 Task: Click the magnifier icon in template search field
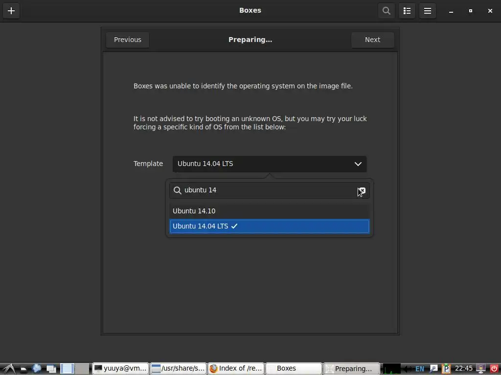pyautogui.click(x=177, y=190)
